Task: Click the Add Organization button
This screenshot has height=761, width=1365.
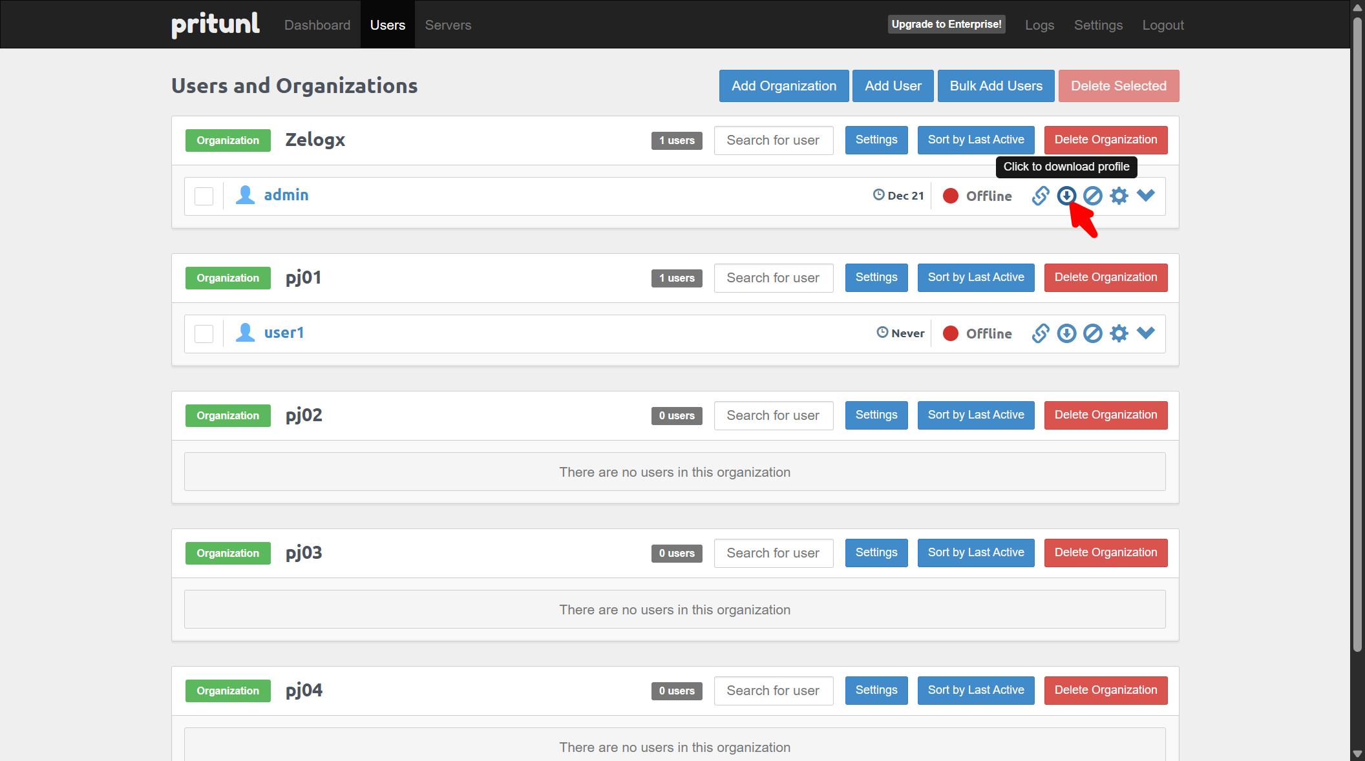Action: 783,86
